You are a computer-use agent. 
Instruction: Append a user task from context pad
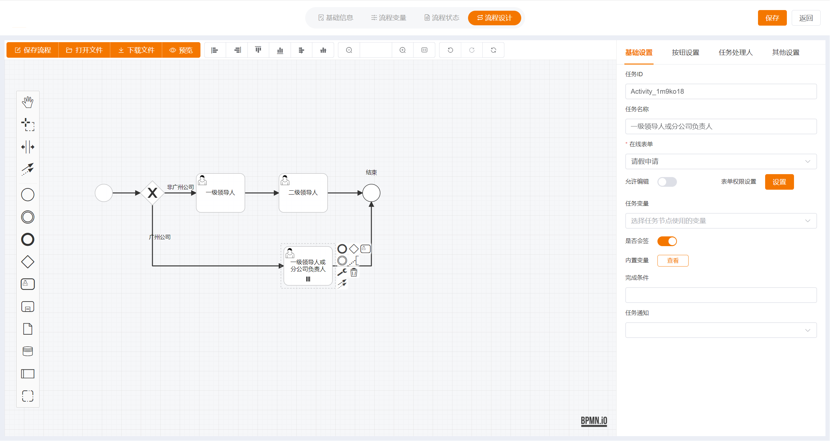(x=366, y=249)
